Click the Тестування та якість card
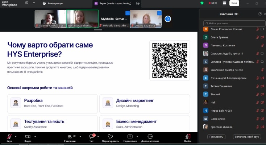The width and height of the screenshot is (266, 145). coord(53,124)
